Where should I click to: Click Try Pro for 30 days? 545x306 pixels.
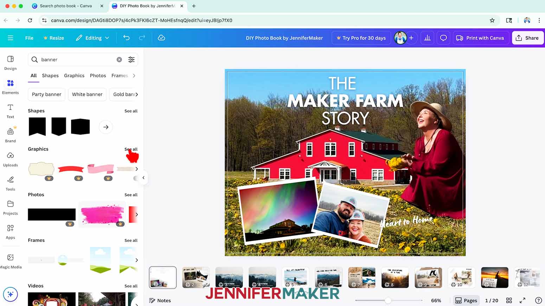[x=361, y=38]
